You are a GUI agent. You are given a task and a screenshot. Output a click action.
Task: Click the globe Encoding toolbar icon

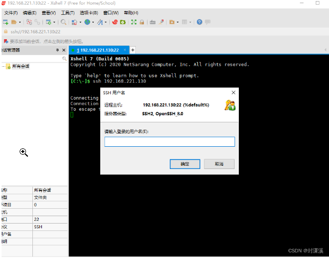click(87, 22)
